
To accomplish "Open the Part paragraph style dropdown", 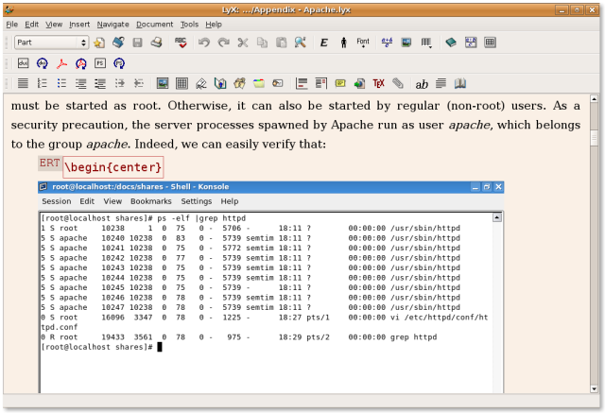I will tap(51, 43).
